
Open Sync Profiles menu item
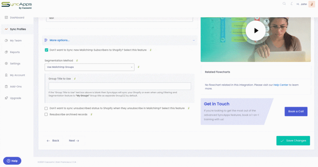point(18,29)
